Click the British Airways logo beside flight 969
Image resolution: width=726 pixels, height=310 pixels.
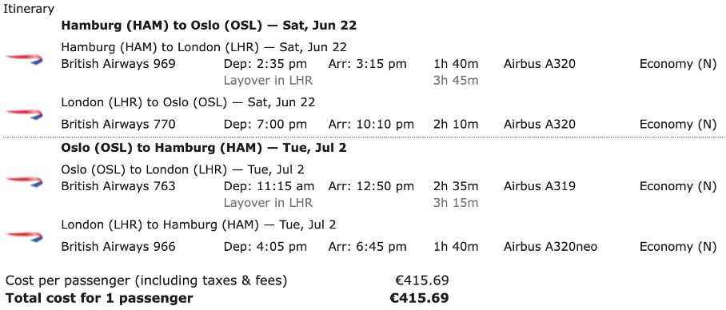point(24,59)
